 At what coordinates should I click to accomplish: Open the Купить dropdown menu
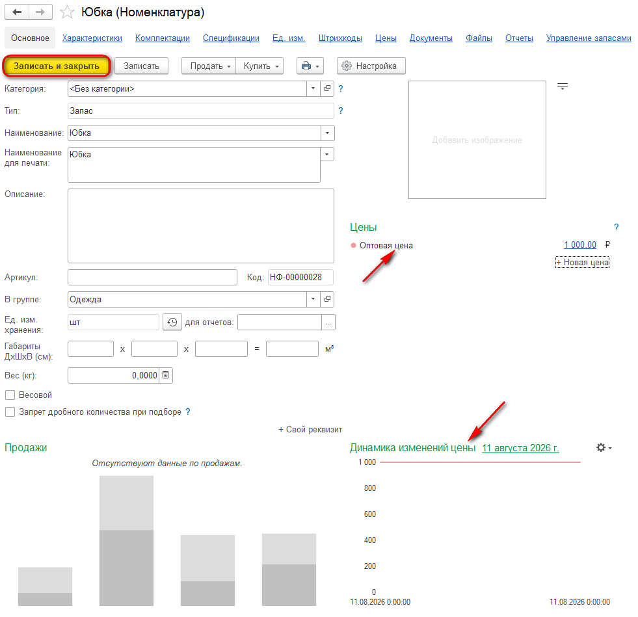coord(260,66)
